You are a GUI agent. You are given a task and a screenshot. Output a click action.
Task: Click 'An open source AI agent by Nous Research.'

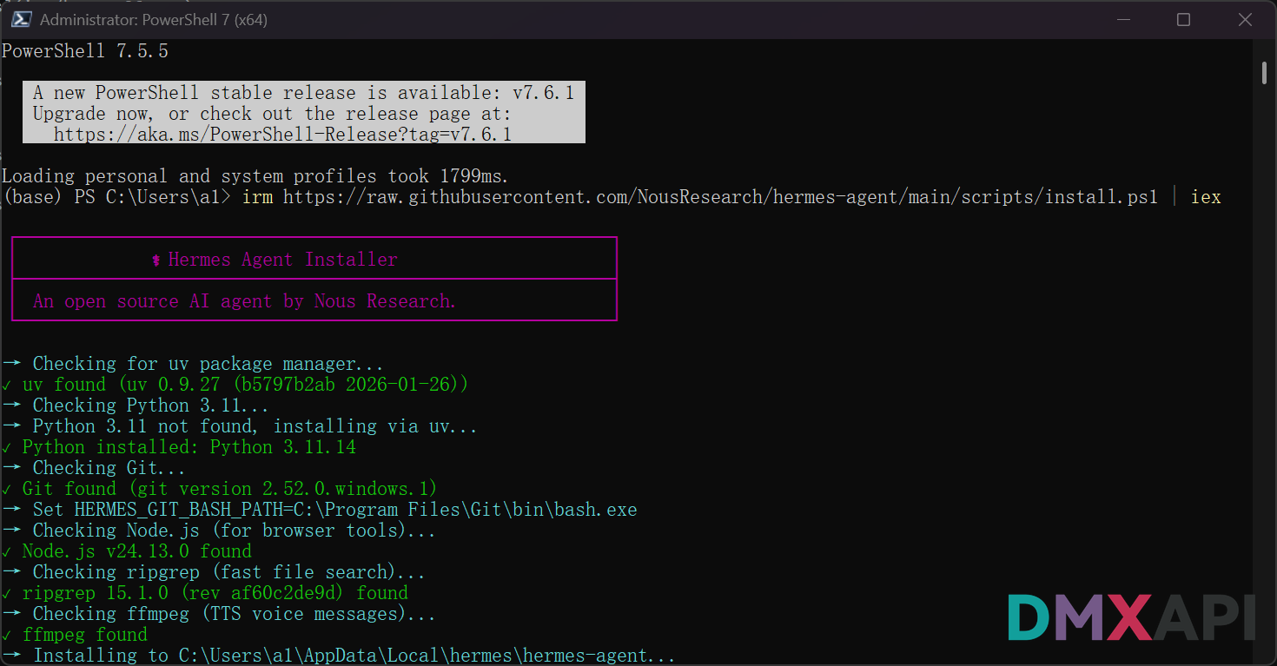tap(244, 301)
